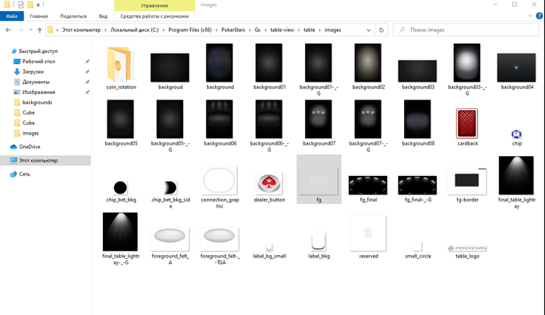Open the Средства работы с рисунками tab
The width and height of the screenshot is (545, 315).
(x=154, y=16)
